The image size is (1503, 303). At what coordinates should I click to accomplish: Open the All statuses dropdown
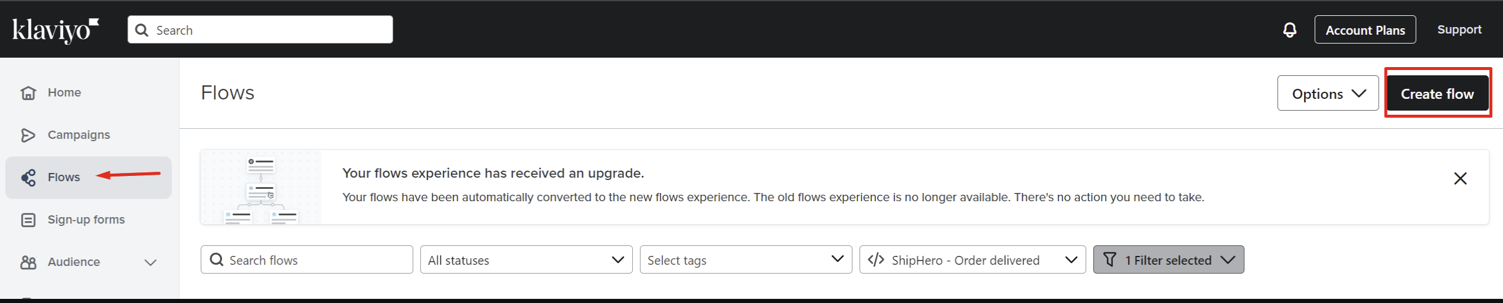(526, 259)
